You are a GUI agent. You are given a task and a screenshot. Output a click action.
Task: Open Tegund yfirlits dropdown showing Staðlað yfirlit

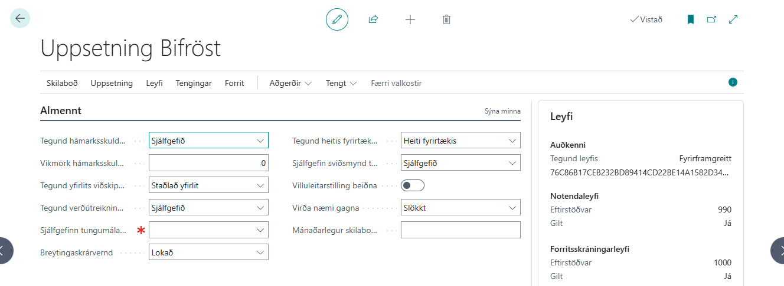(x=208, y=185)
